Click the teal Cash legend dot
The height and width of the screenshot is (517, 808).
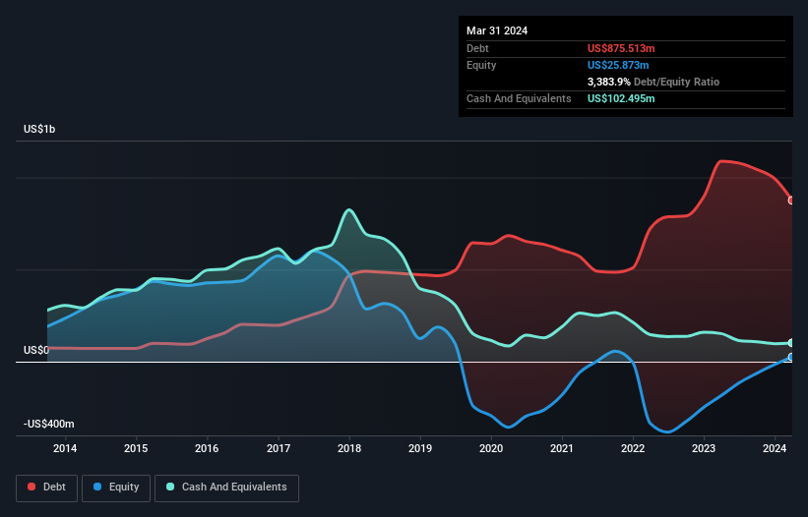click(170, 487)
